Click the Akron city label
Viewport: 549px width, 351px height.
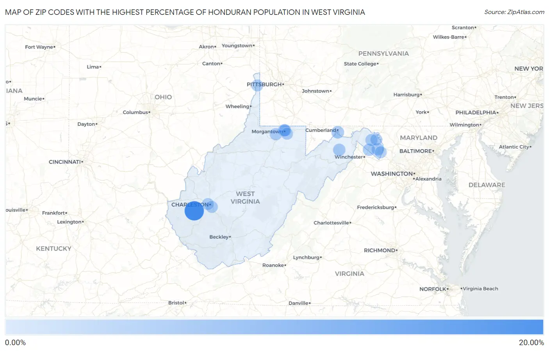click(x=206, y=47)
